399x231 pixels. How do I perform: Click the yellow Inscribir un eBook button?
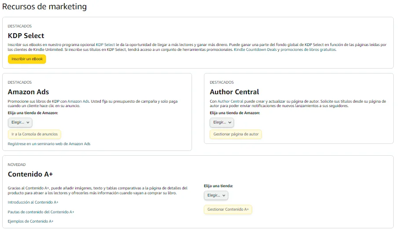[27, 59]
